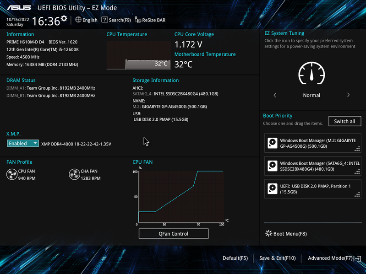Click PRIME H610M-D D4 board name

pos(25,42)
